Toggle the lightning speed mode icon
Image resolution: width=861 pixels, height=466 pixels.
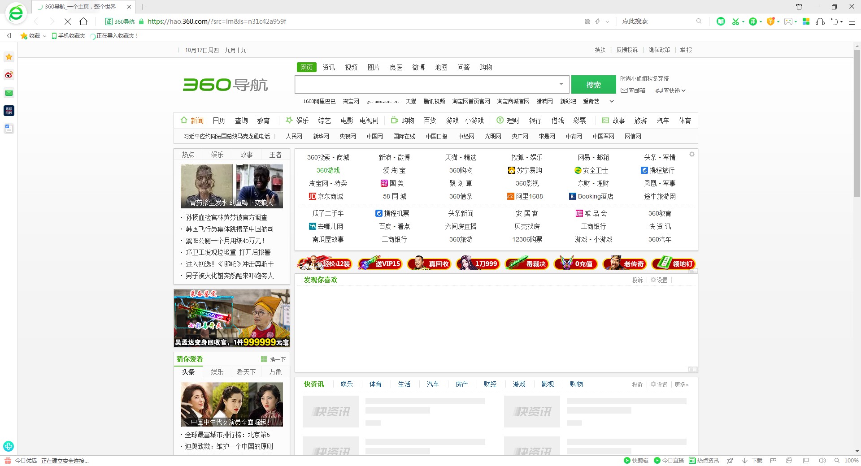click(597, 22)
